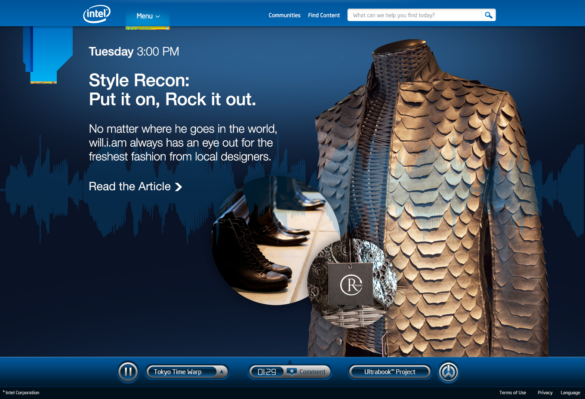Viewport: 585px width, 399px height.
Task: Click the round R label tag thumbnail
Action: pos(352,283)
